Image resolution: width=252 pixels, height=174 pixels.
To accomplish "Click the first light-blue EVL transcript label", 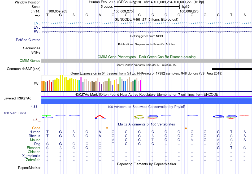I will [x=37, y=23].
